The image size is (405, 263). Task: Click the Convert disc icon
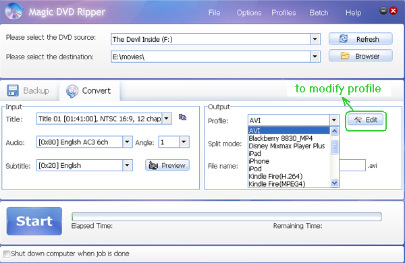(x=72, y=91)
